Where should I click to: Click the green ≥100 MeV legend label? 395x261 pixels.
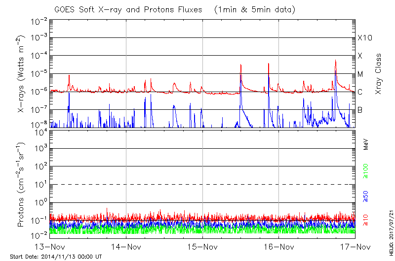(x=366, y=171)
